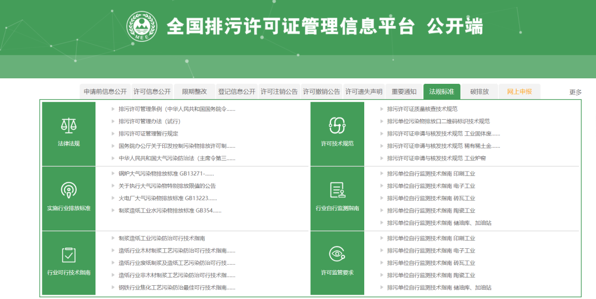596x299 pixels.
Task: Open the 网上申报 tab
Action: tap(519, 92)
